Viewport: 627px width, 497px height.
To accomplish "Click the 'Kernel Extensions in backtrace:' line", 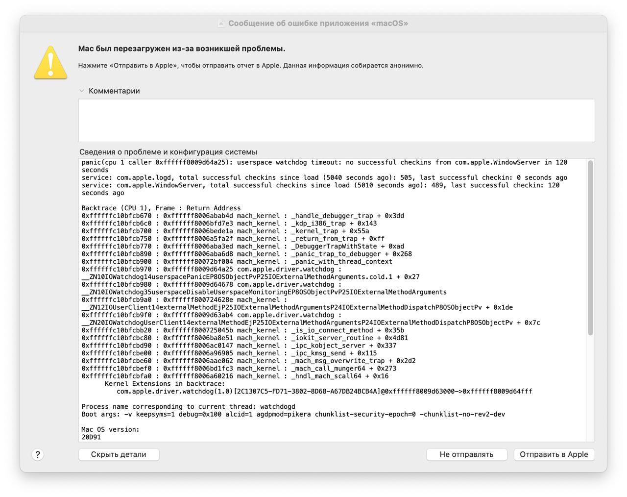I will (x=165, y=384).
